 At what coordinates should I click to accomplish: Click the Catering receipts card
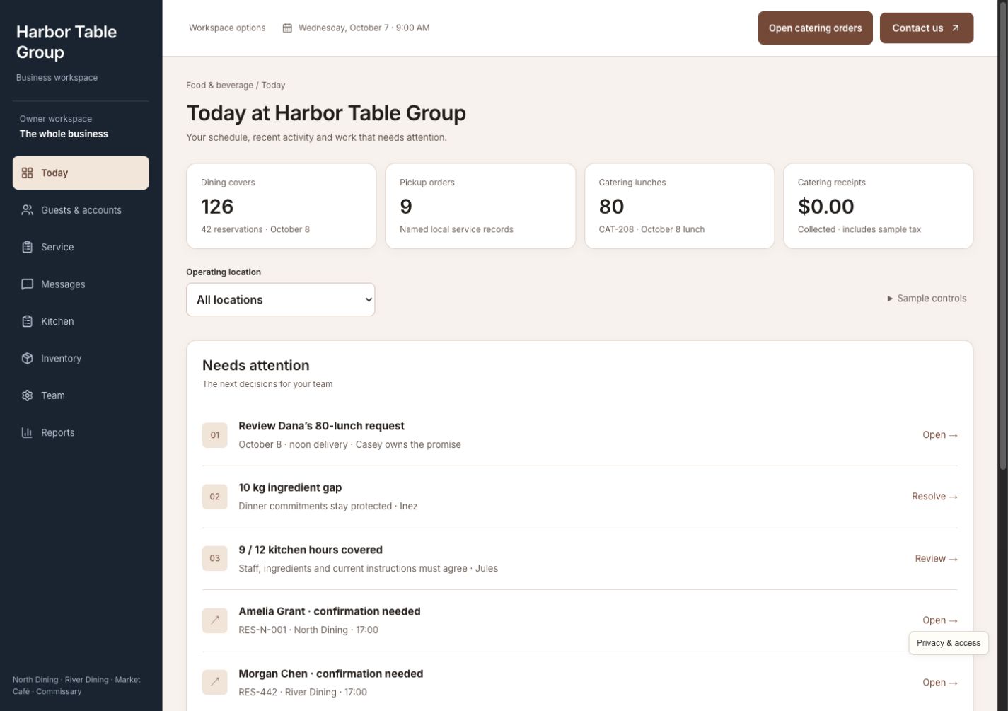point(879,206)
